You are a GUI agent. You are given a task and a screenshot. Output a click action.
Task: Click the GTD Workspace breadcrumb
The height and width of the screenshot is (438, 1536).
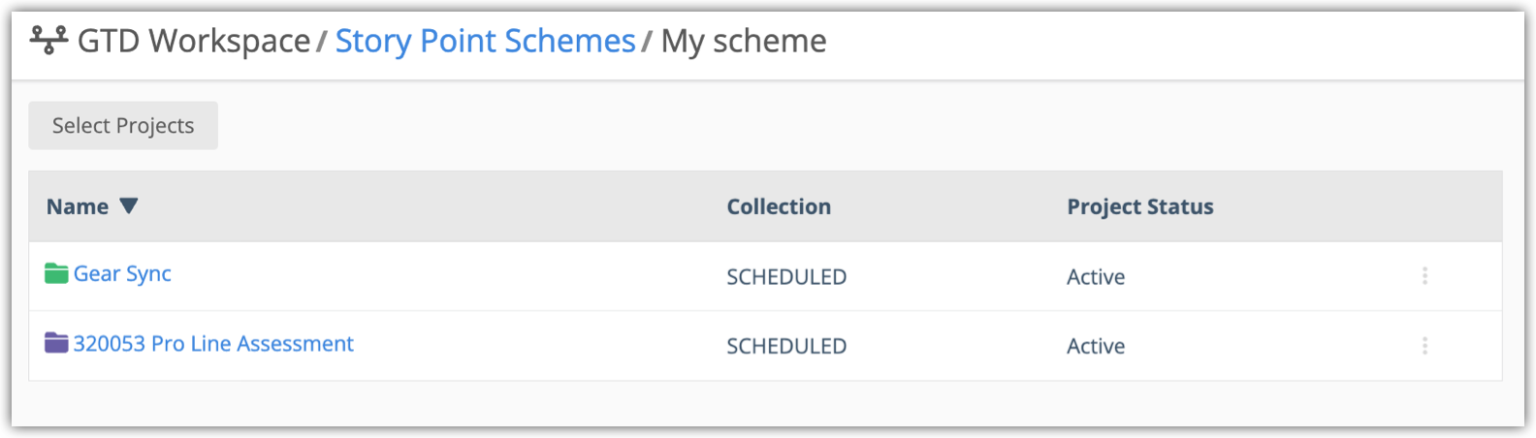[x=194, y=41]
